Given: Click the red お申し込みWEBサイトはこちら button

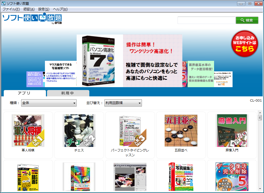Looking at the screenshot, I should [245, 44].
